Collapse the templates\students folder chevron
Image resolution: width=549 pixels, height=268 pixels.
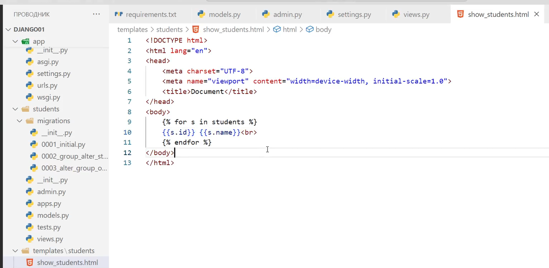(x=16, y=251)
